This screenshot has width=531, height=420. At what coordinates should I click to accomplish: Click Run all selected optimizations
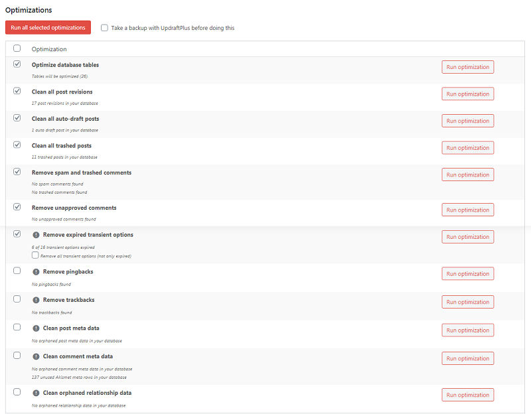point(48,27)
